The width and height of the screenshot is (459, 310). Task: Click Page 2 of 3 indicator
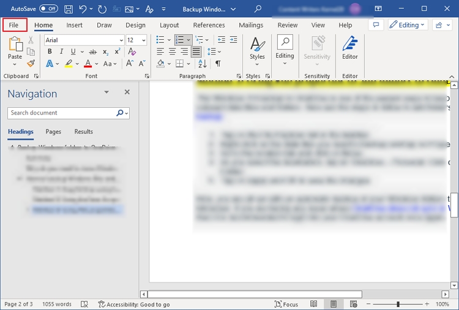(18, 304)
